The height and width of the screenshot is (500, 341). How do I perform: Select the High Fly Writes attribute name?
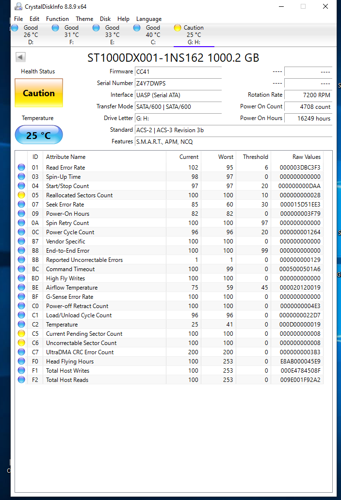click(x=65, y=278)
